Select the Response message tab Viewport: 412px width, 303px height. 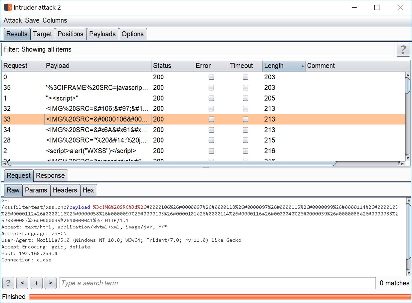tap(50, 176)
